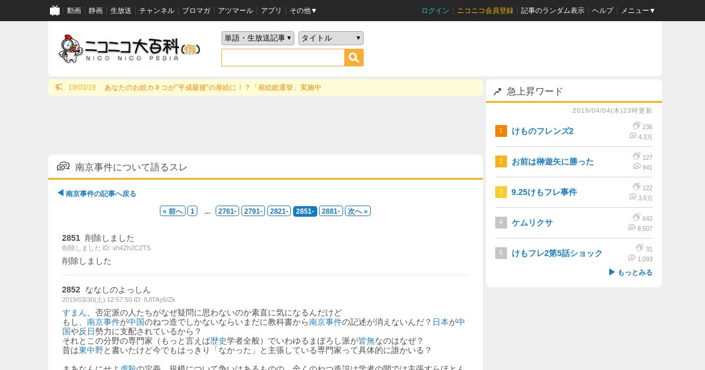Open the チャンネル menu item
Viewport: 705px width, 370px height.
(157, 11)
